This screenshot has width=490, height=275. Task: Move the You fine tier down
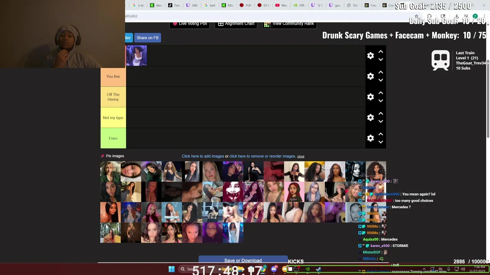click(381, 80)
